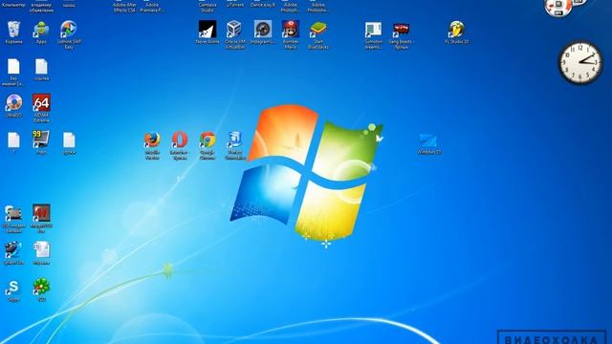Image resolution: width=612 pixels, height=344 pixels.
Task: Select the Adobe After Effects CS4 label
Action: pos(124,7)
